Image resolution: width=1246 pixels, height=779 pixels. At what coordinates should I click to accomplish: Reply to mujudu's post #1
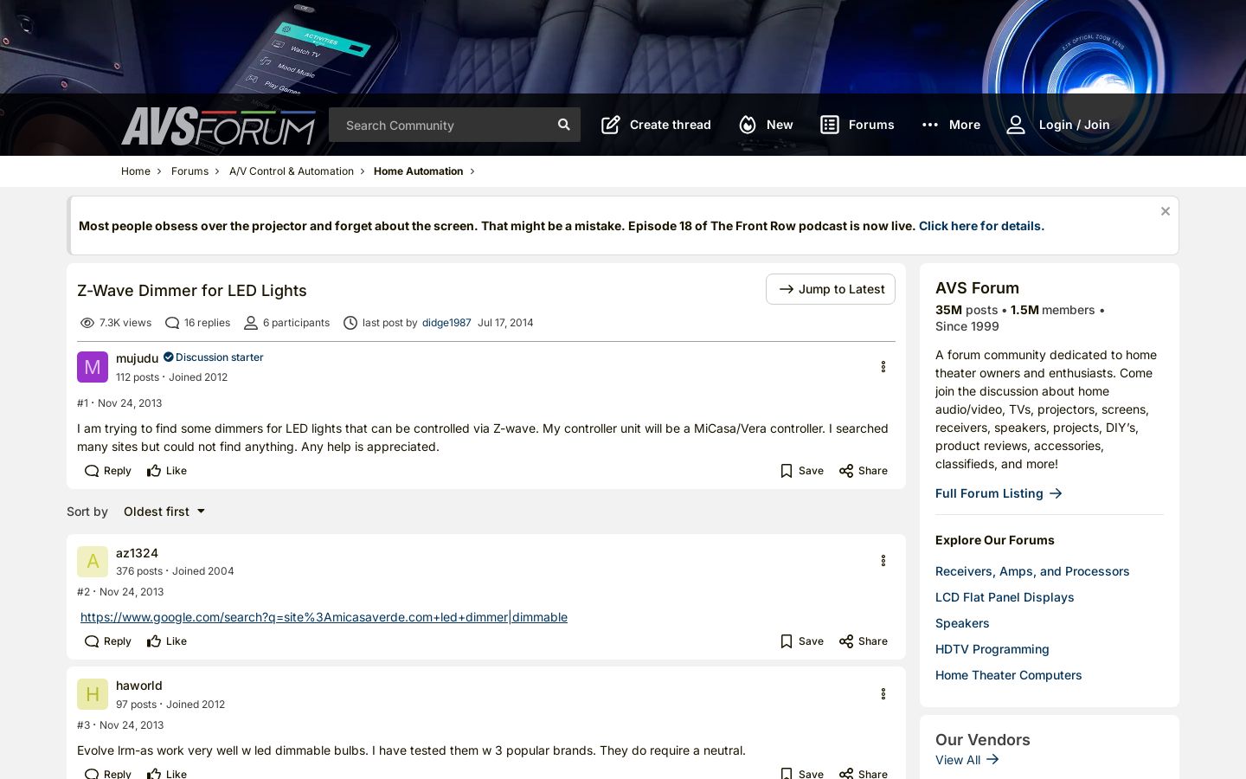click(x=108, y=471)
